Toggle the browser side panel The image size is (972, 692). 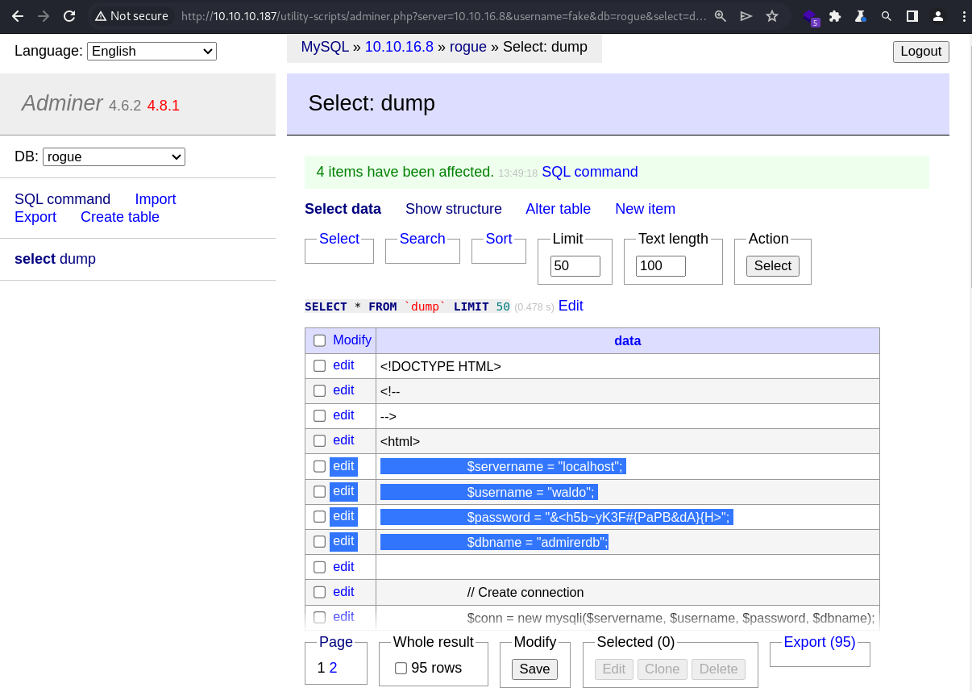[912, 16]
